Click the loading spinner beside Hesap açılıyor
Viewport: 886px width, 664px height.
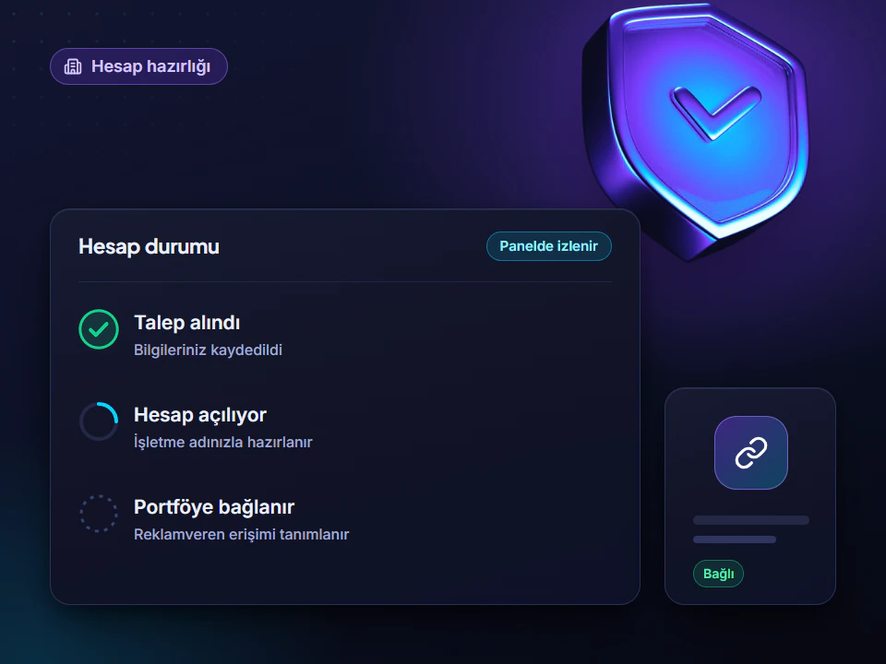point(99,421)
